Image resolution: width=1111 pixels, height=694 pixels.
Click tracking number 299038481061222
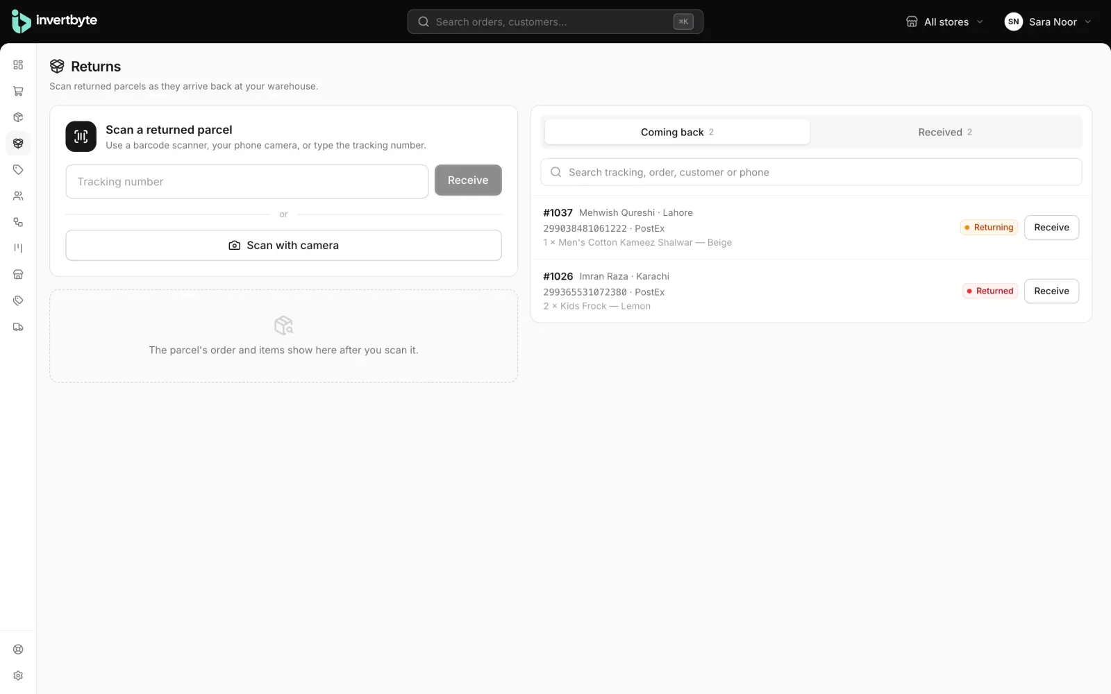(x=585, y=228)
